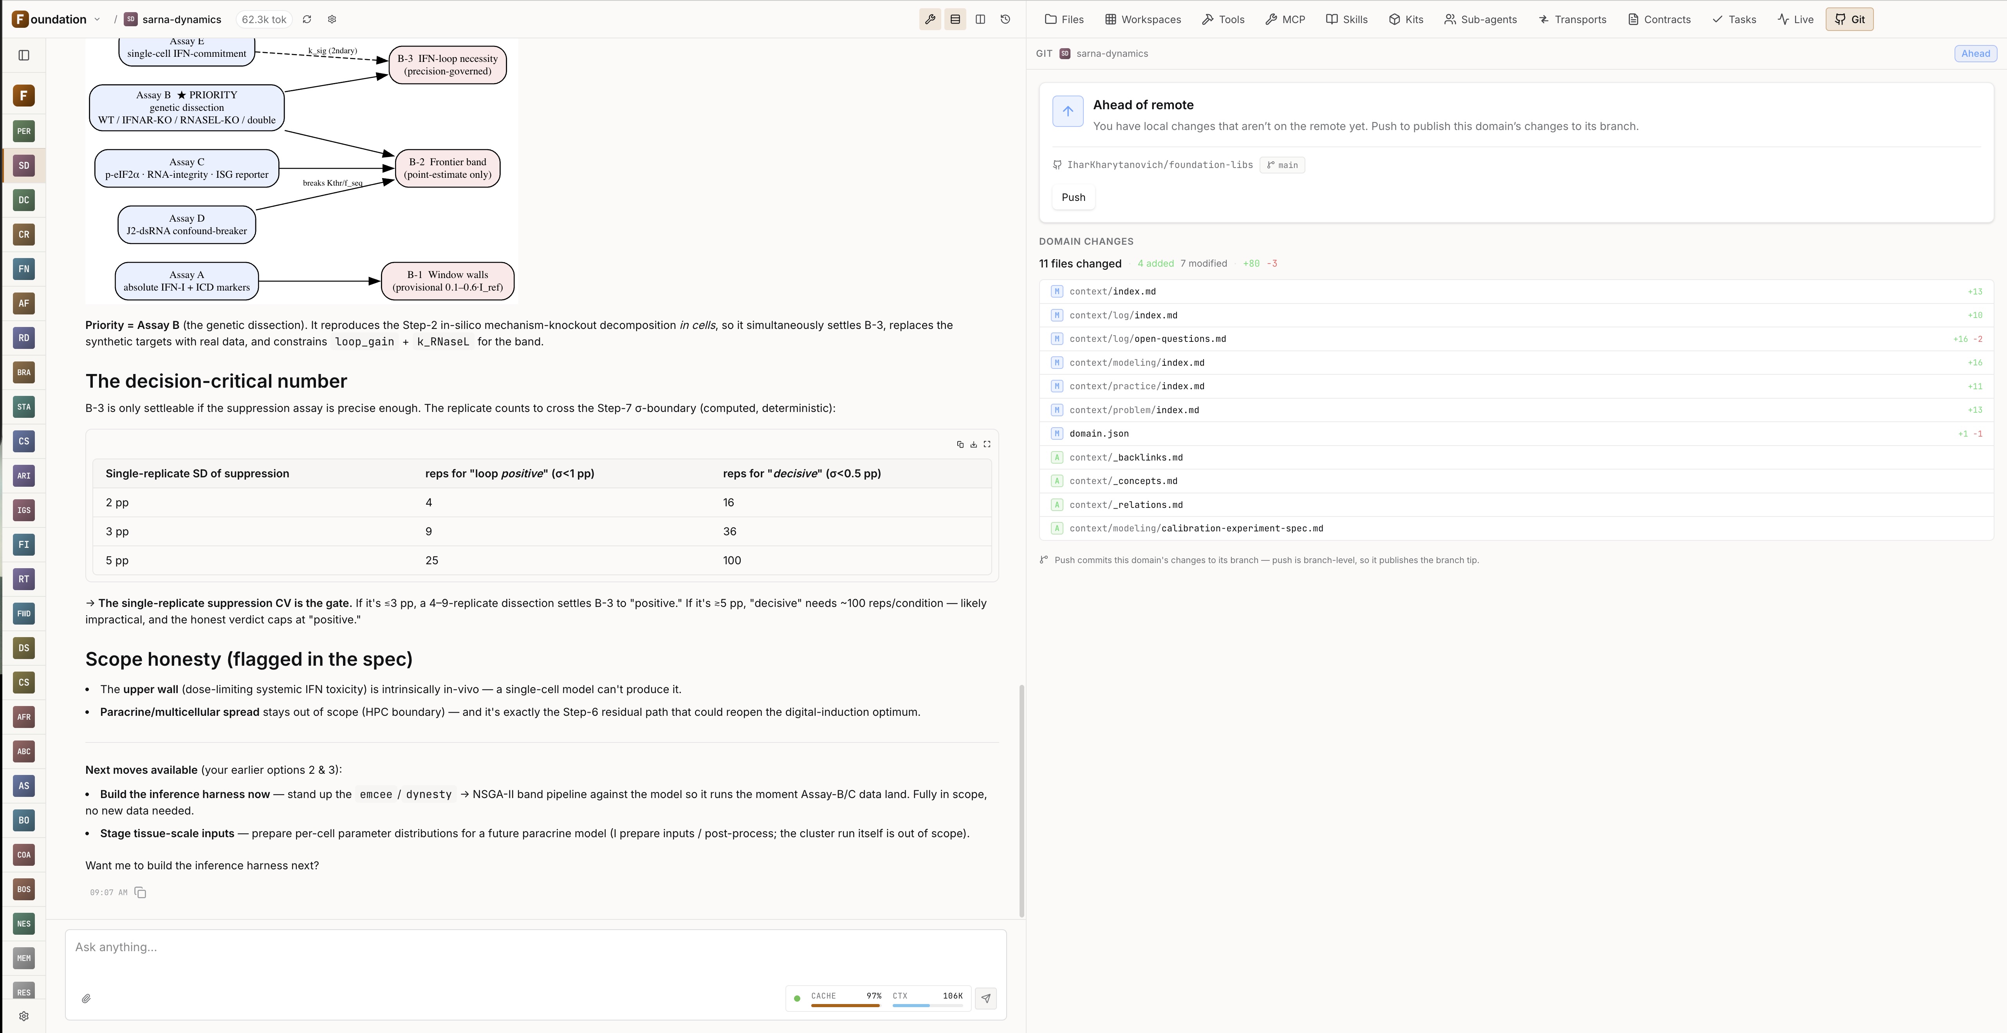Viewport: 2007px width, 1033px height.
Task: Click the paperclip attach file icon
Action: [x=87, y=999]
